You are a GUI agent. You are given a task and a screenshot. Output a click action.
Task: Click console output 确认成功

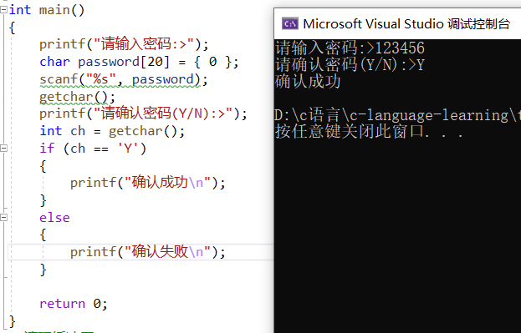point(308,82)
